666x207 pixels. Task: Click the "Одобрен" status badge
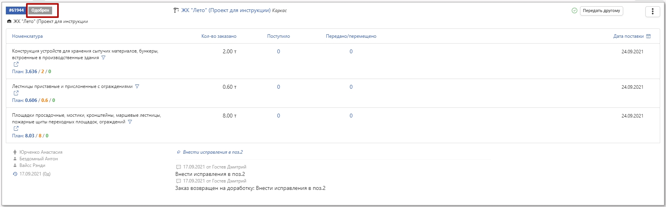[40, 11]
